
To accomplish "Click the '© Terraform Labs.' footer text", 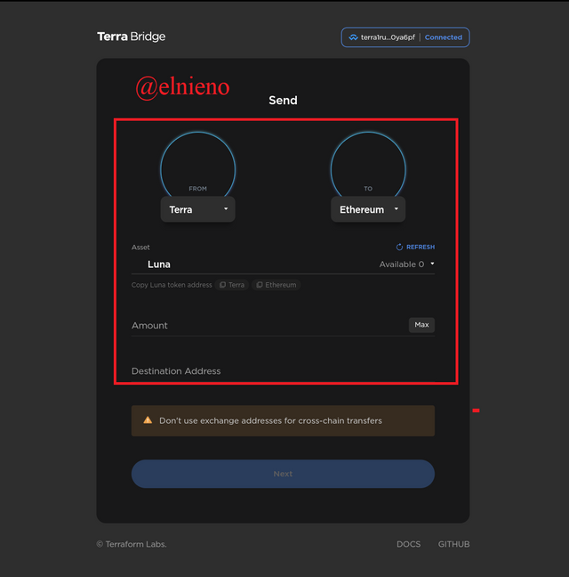I will 132,544.
